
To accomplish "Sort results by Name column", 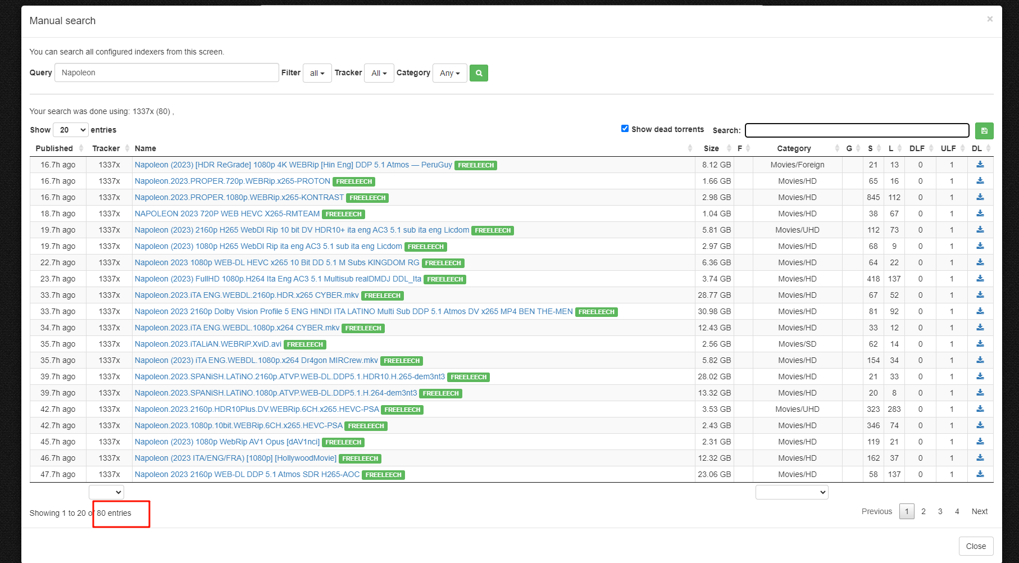I will tap(413, 148).
